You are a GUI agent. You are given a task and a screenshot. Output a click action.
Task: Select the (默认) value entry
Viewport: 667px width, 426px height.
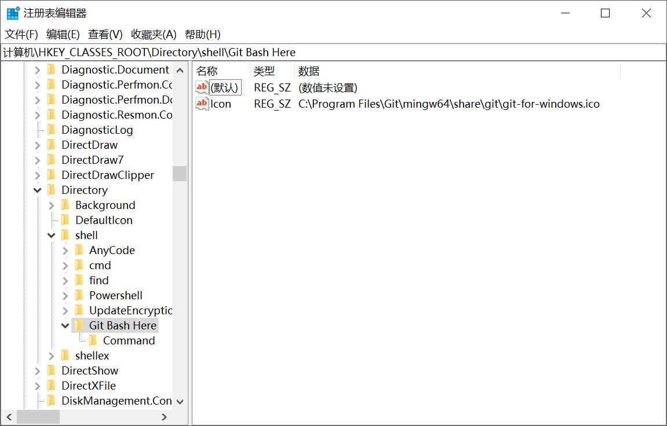tap(224, 87)
